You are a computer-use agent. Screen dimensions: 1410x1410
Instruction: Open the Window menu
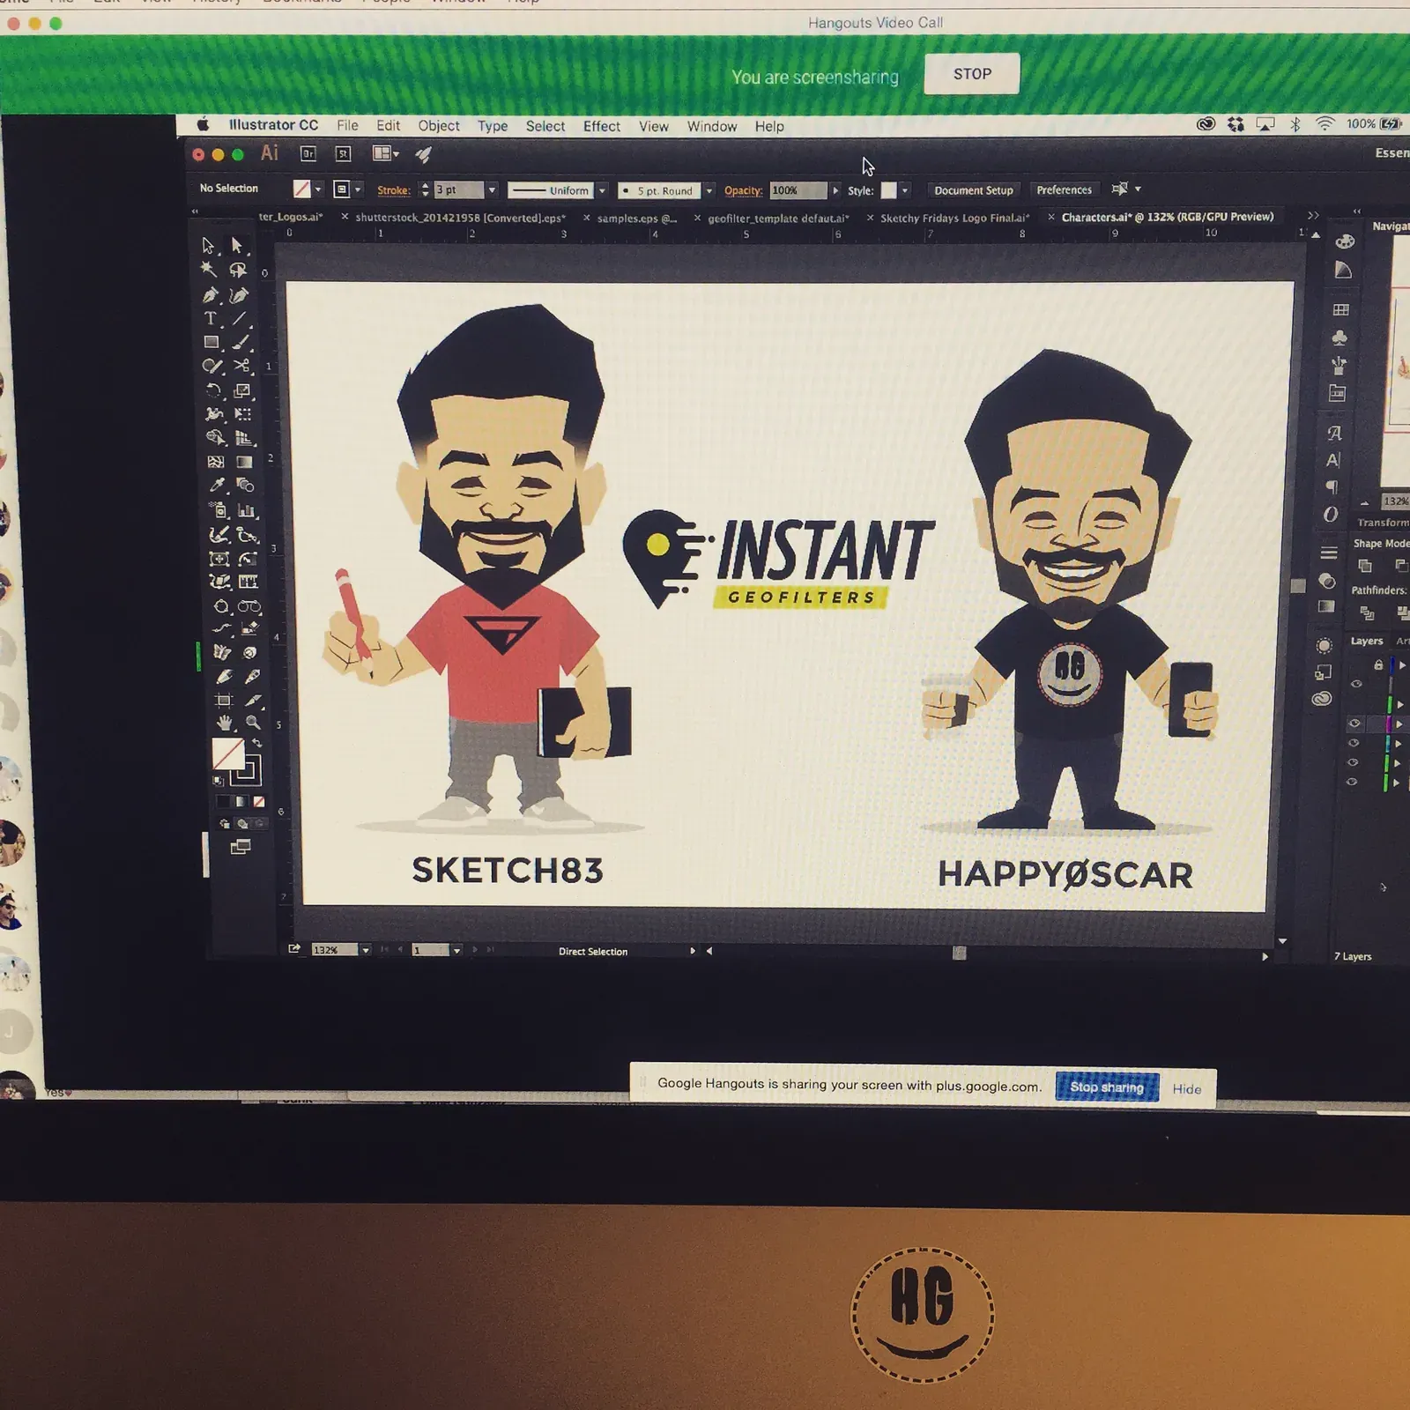712,127
